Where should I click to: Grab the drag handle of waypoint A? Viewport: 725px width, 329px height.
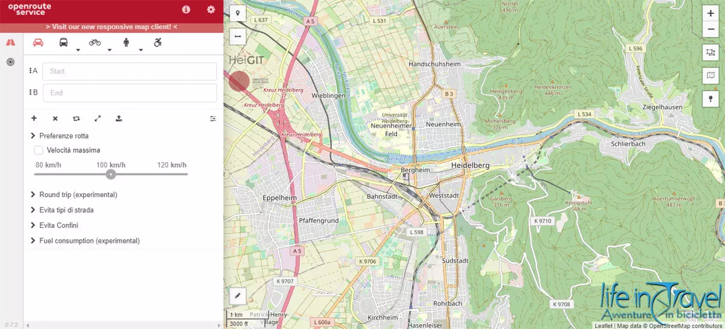30,70
